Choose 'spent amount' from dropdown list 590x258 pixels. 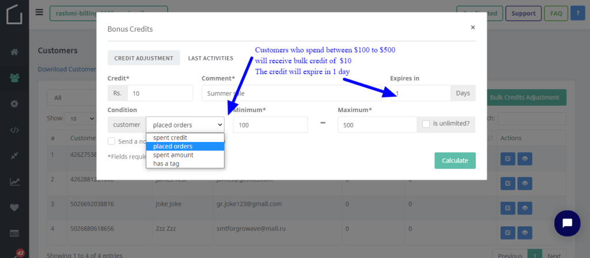click(x=173, y=155)
